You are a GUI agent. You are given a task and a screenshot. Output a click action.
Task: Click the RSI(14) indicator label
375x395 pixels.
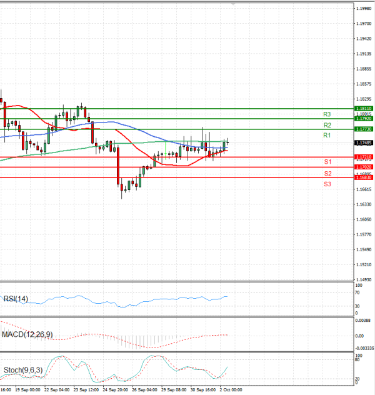(17, 298)
